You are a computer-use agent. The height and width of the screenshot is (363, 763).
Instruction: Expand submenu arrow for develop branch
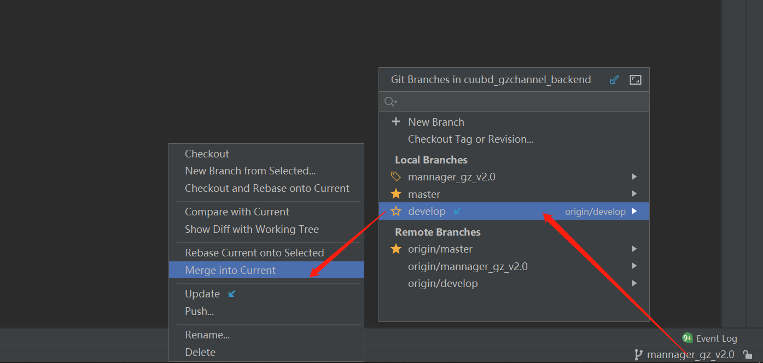click(x=634, y=211)
